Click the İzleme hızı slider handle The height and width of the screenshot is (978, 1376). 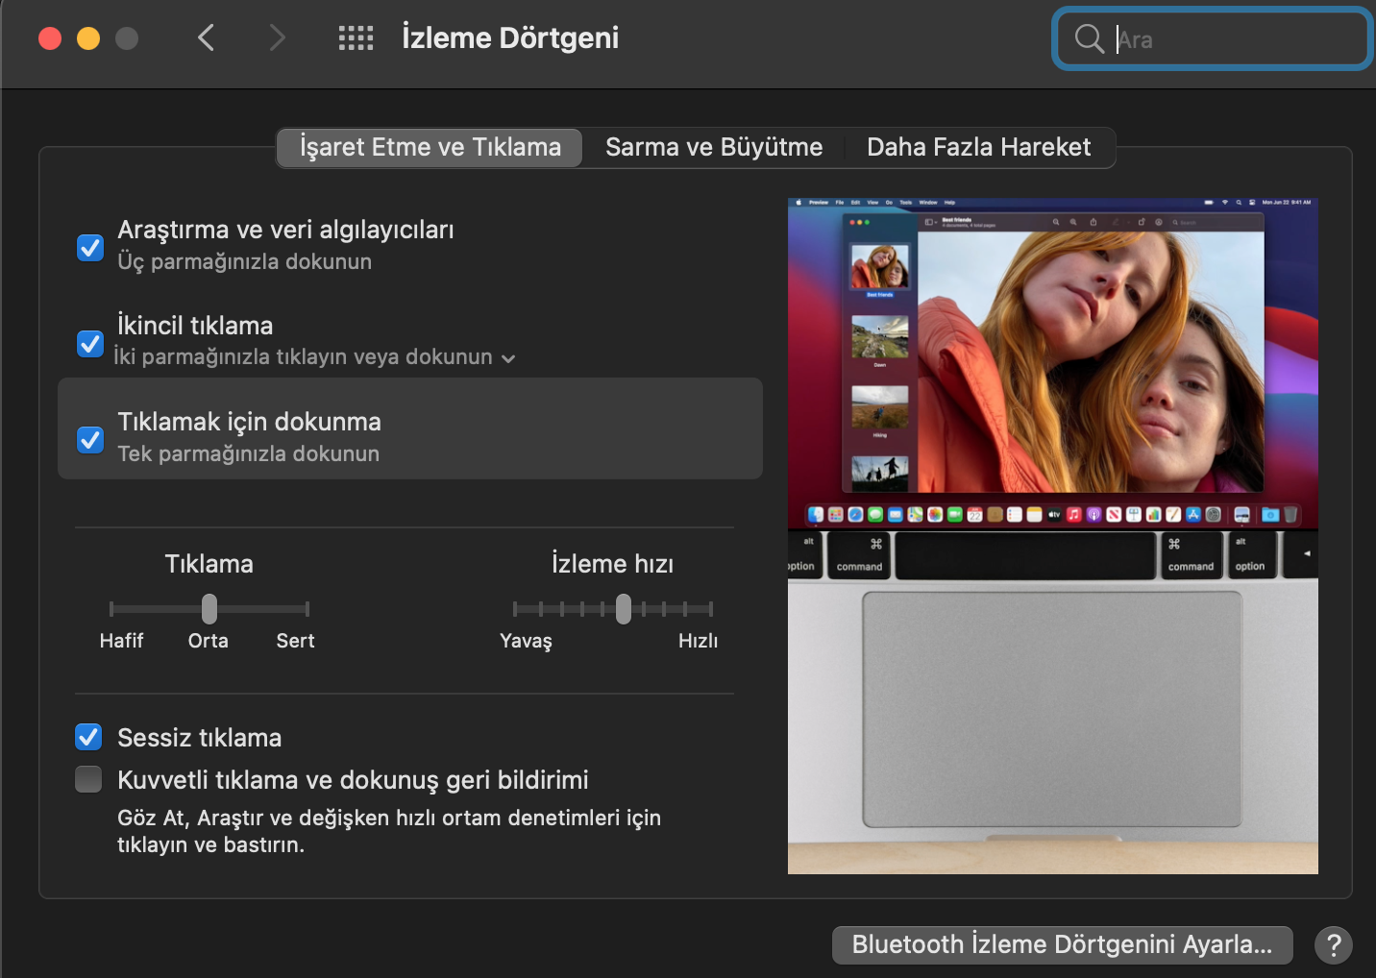pos(624,608)
